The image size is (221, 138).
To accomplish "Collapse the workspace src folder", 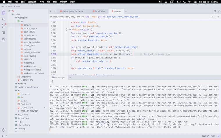I will click(x=22, y=21).
